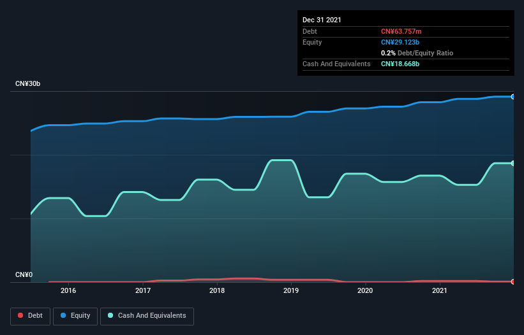Click the tooltip Equity row label
The height and width of the screenshot is (335, 524).
[x=312, y=42]
